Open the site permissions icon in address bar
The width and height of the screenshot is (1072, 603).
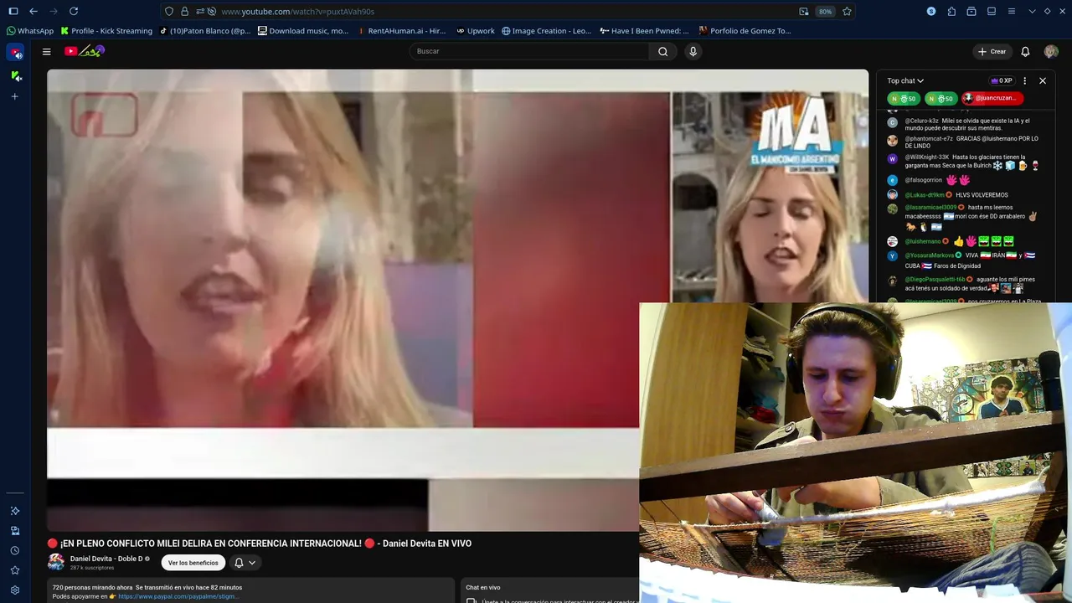point(199,12)
